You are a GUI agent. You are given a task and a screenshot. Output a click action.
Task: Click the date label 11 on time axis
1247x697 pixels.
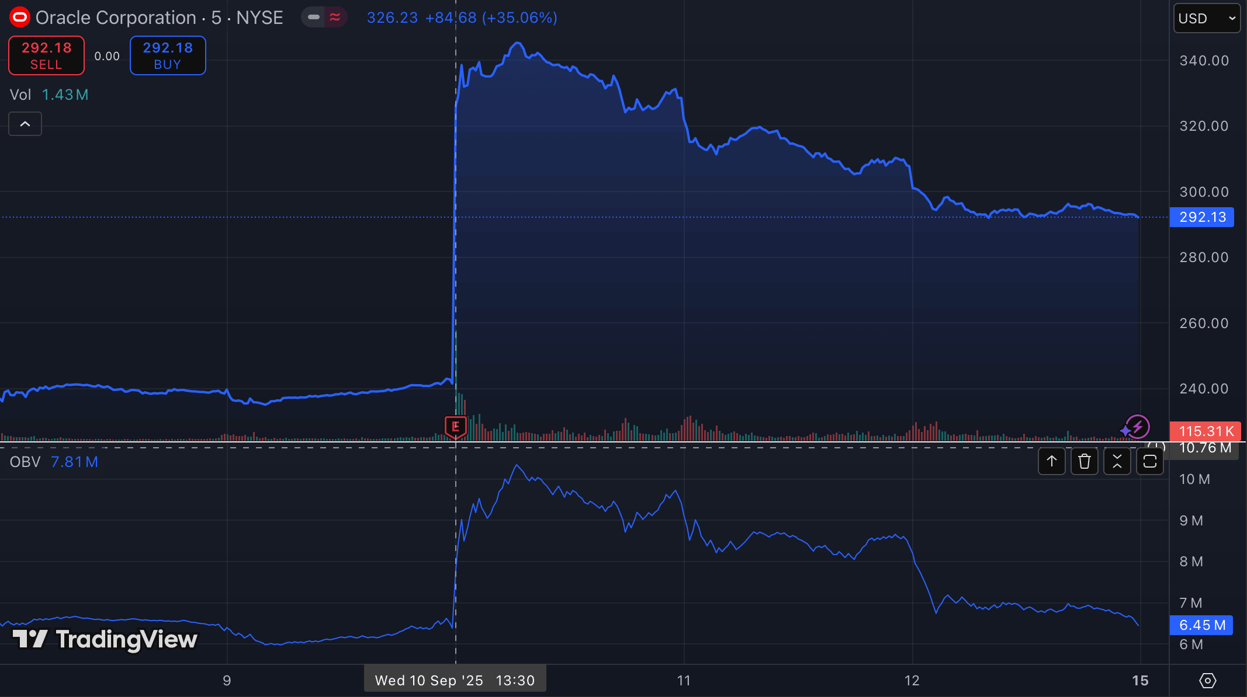click(x=684, y=681)
